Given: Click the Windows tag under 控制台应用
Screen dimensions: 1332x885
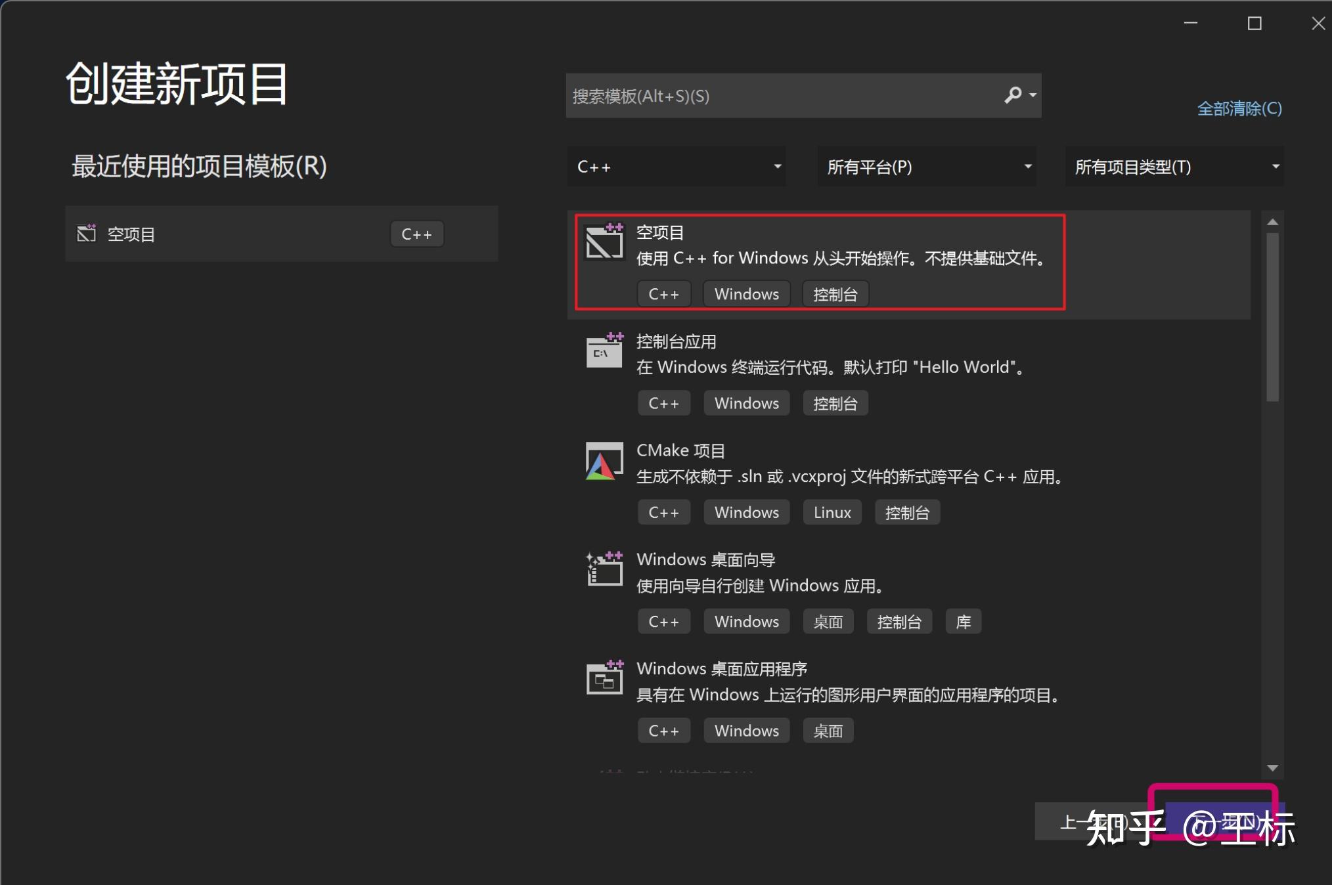Looking at the screenshot, I should pyautogui.click(x=746, y=402).
